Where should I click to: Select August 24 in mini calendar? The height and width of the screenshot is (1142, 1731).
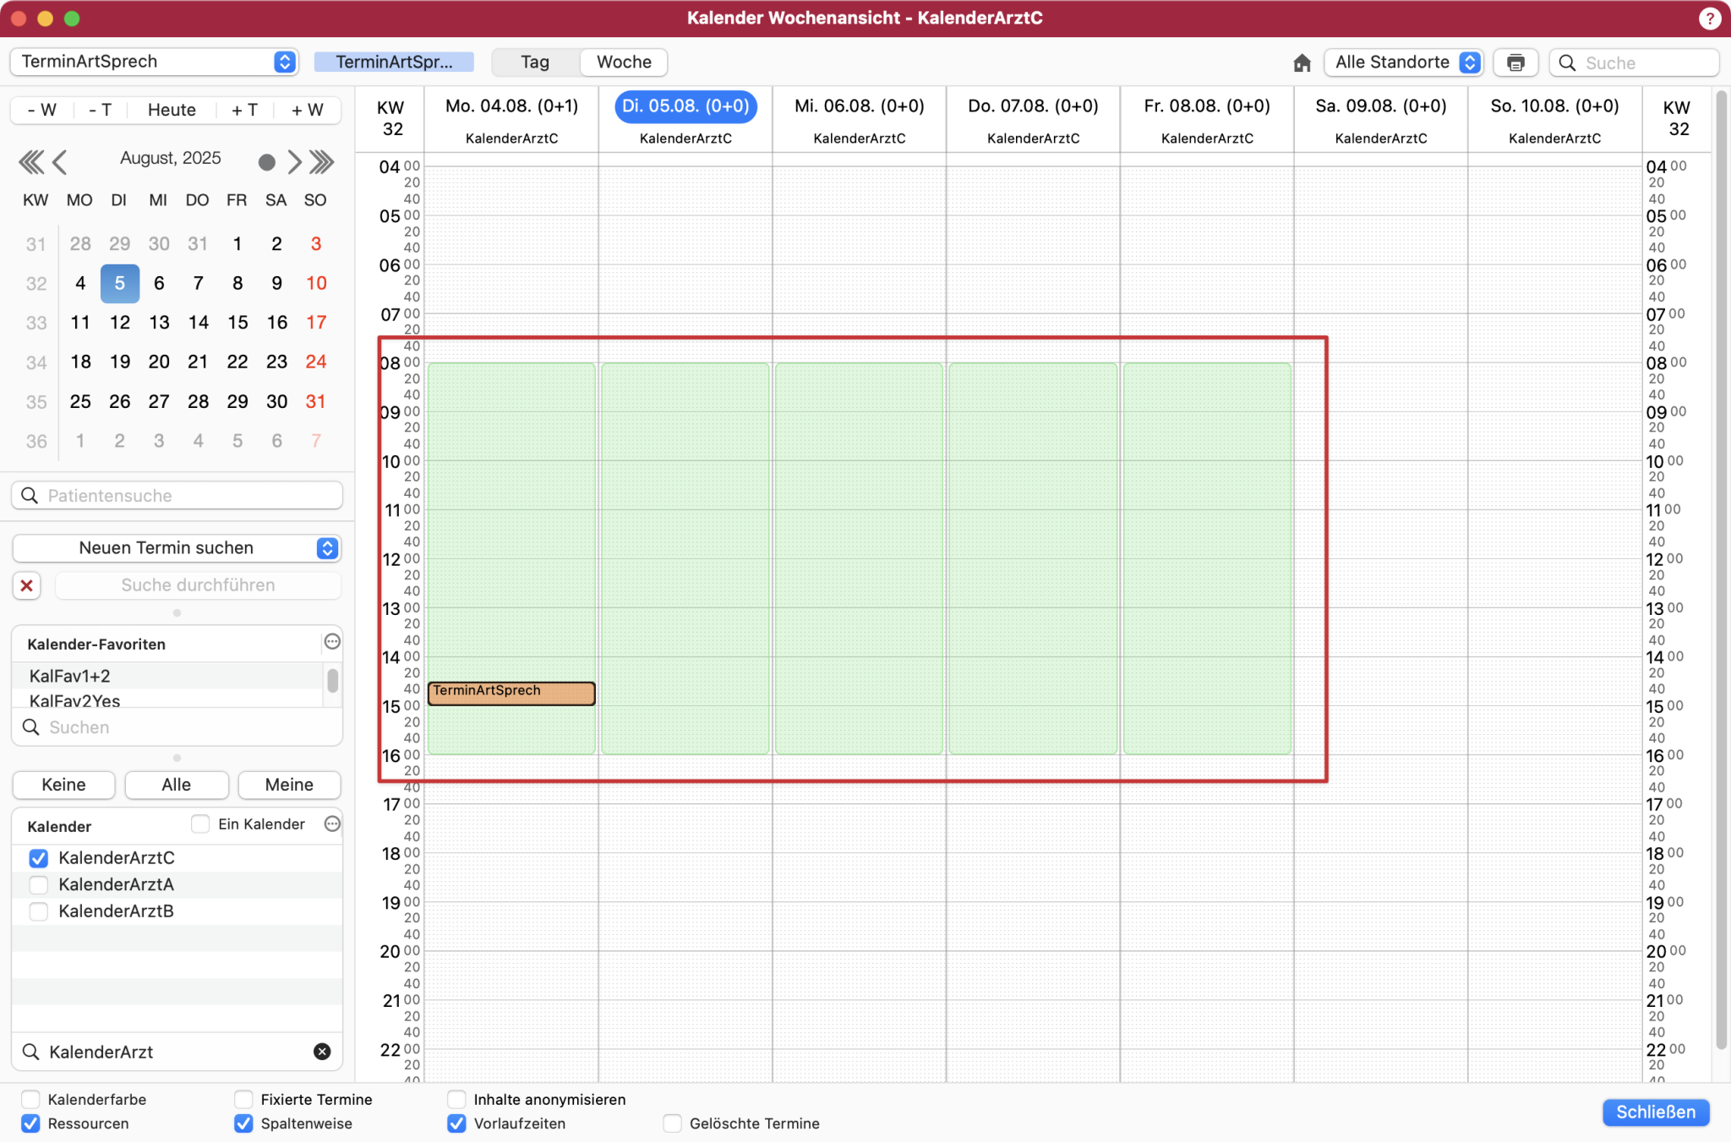coord(316,362)
